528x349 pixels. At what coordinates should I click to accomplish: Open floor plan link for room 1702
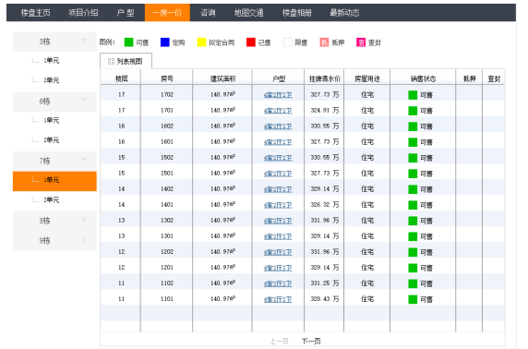click(x=278, y=95)
